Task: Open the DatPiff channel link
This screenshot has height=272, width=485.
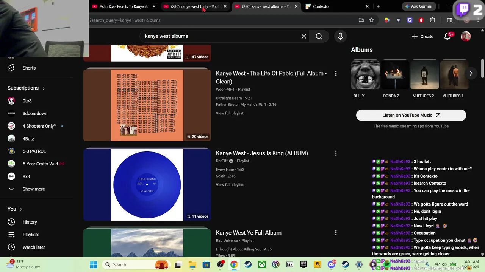Action: coord(222,161)
